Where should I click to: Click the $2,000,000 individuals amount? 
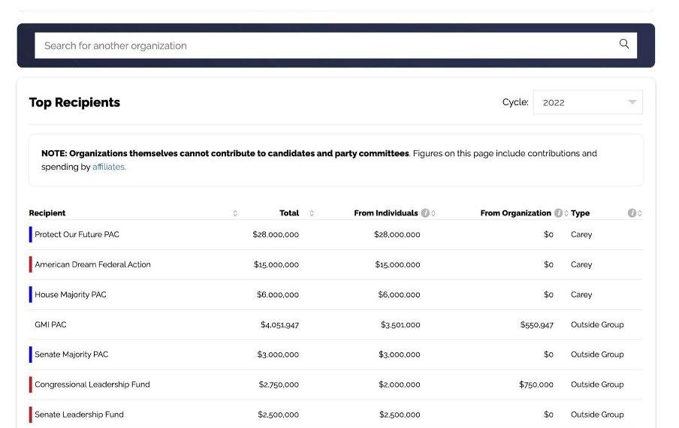(400, 384)
